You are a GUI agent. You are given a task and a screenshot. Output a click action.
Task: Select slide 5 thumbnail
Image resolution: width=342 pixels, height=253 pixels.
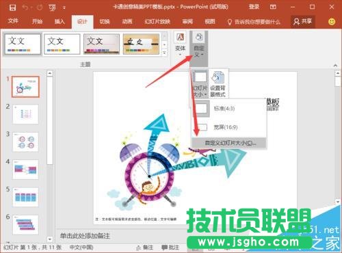[x=25, y=197]
